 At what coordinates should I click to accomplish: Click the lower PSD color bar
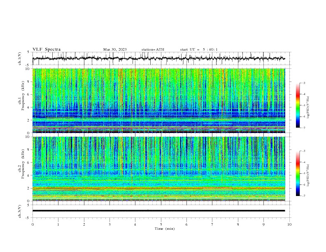[298, 173]
